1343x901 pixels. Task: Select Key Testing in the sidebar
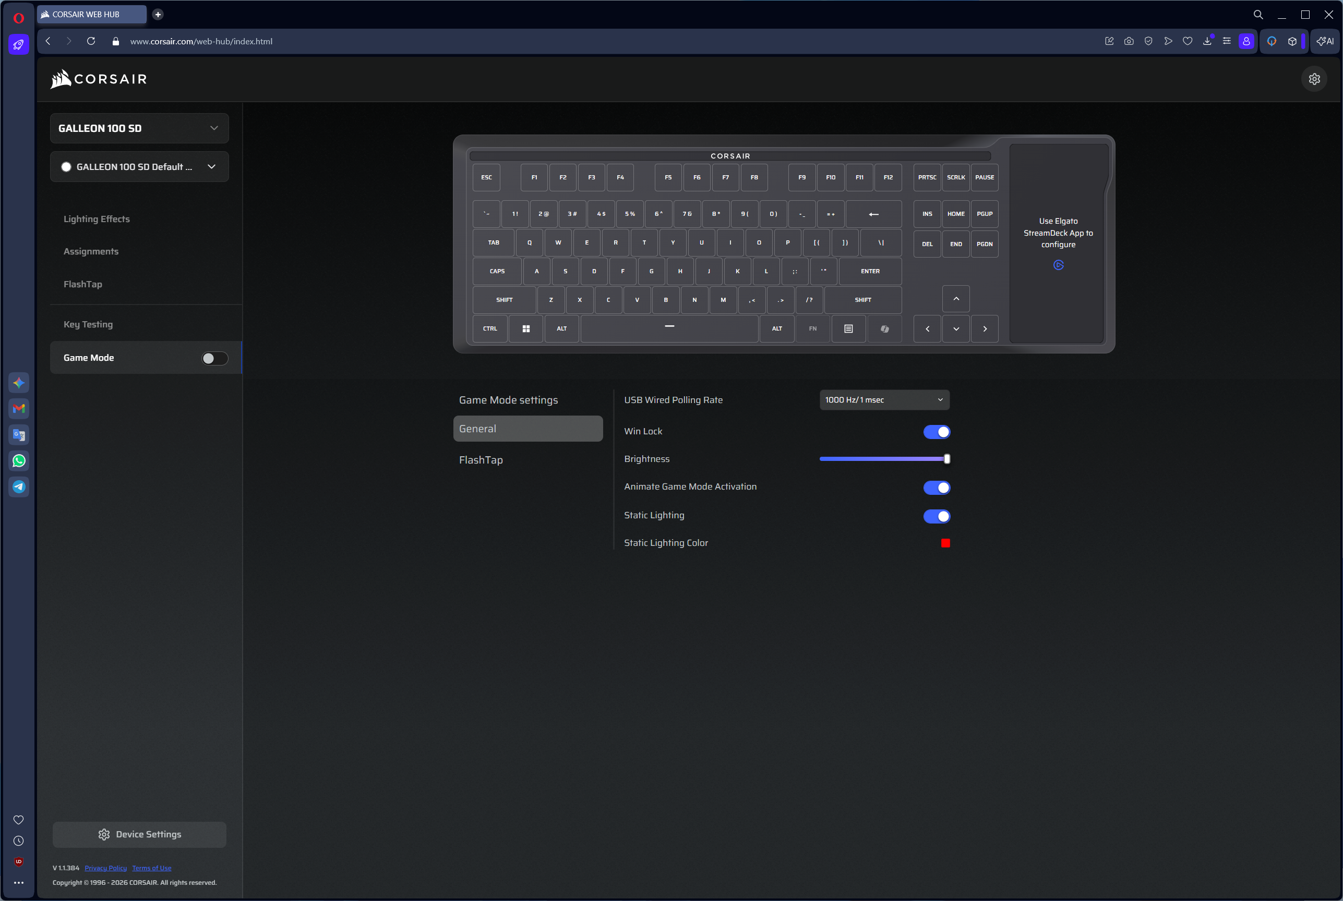coord(88,324)
